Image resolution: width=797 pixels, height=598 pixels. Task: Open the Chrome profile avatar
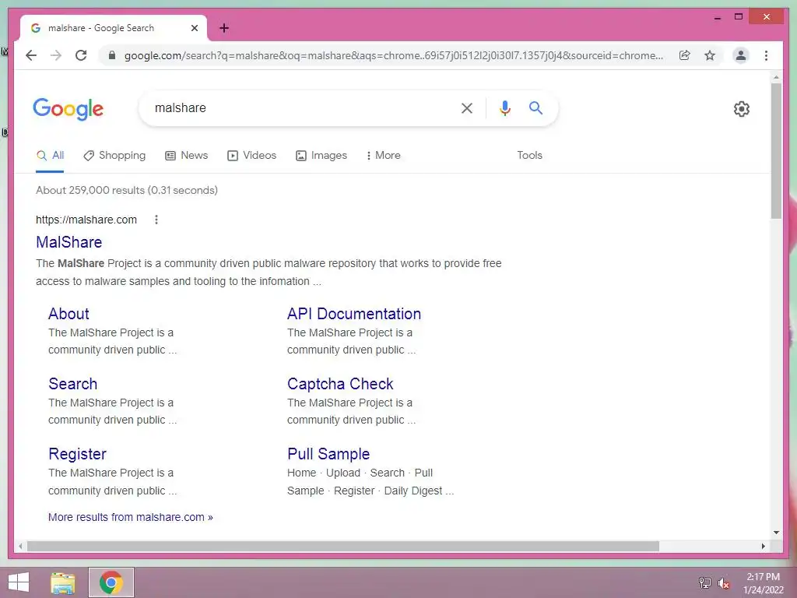pos(741,55)
